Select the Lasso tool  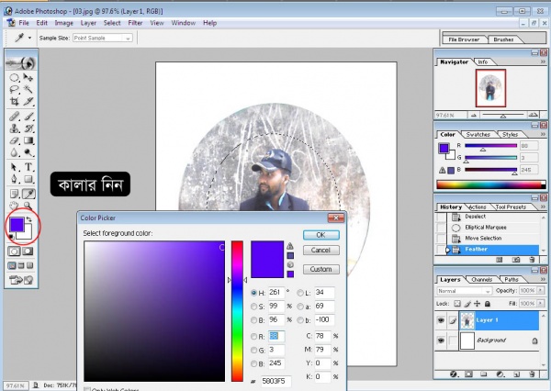point(14,89)
